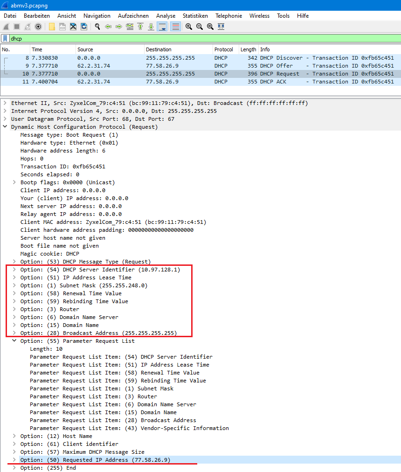Screen dimensions: 401x472
Task: Collapse the Parameter Request List option
Action: tap(14, 341)
